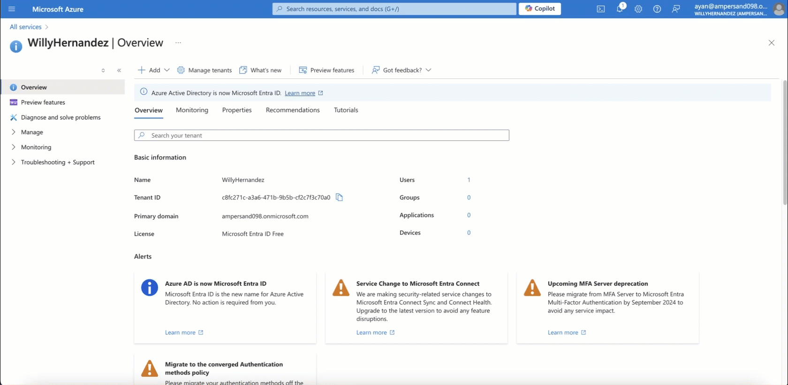Viewport: 788px width, 385px height.
Task: Open the ellipsis menu beside Overview title
Action: coord(178,43)
